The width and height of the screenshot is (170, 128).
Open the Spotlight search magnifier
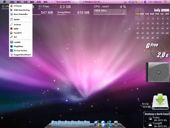tap(165, 2)
